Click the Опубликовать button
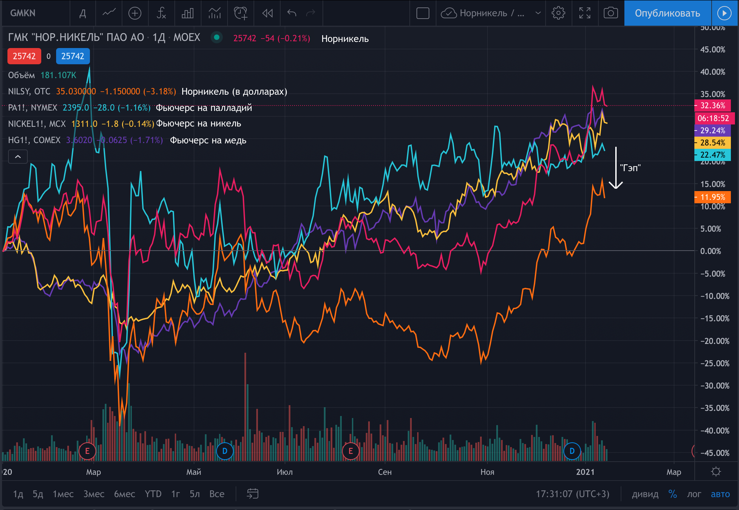This screenshot has height=510, width=739. [667, 13]
